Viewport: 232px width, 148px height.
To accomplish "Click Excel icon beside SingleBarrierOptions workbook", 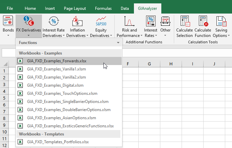I will point(20,102).
